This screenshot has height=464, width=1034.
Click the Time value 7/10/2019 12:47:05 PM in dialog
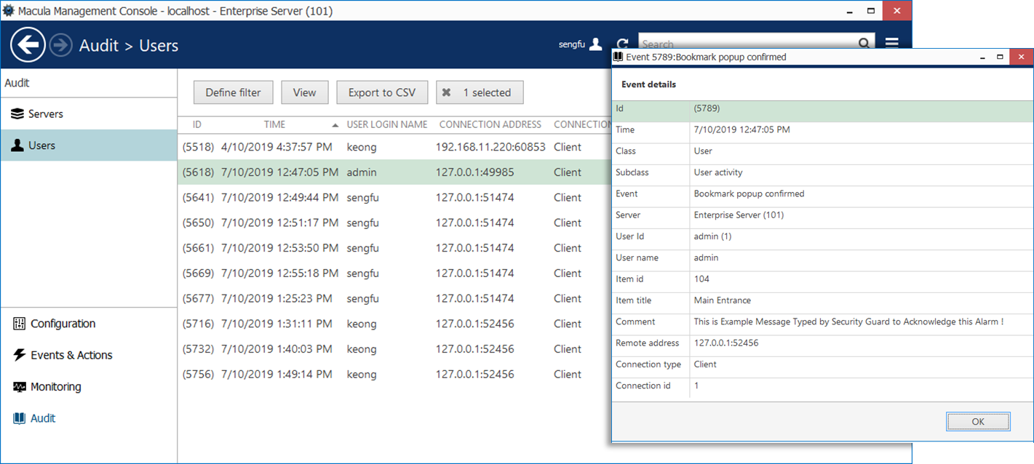(742, 129)
